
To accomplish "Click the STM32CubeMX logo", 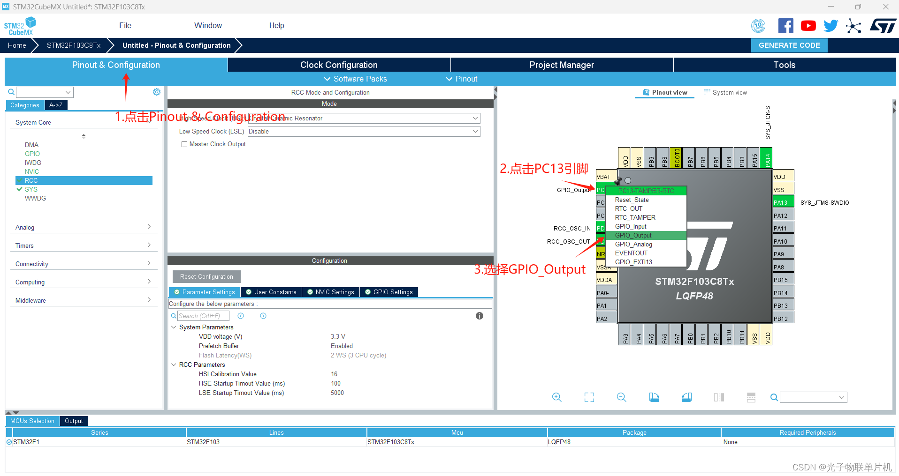I will [20, 26].
